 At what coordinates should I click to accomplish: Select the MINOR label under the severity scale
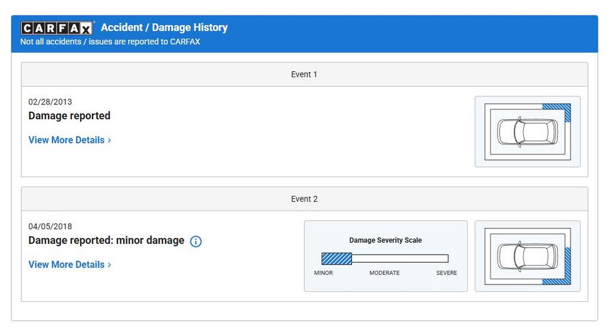323,273
